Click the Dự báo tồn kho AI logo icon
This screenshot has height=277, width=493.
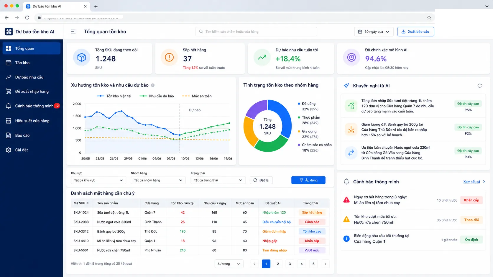point(9,31)
